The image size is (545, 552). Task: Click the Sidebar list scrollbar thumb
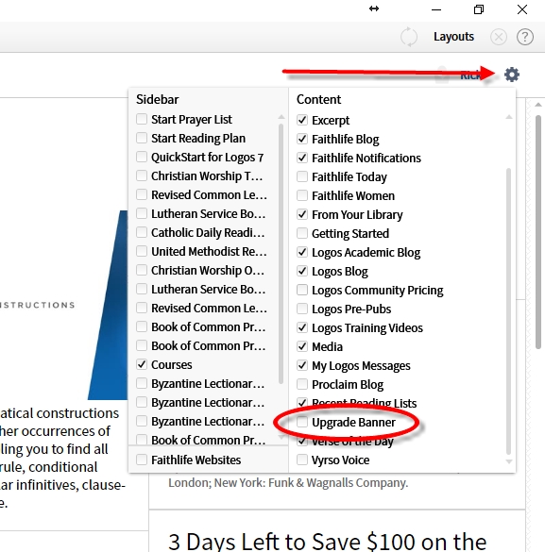281,254
